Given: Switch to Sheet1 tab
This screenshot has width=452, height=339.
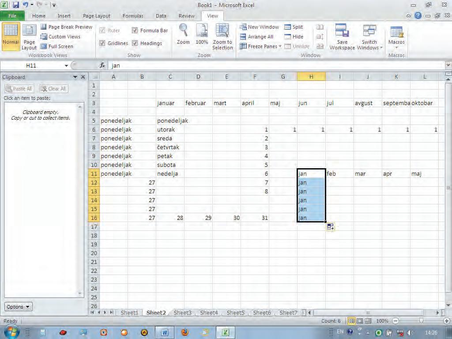Looking at the screenshot, I should pos(129,313).
